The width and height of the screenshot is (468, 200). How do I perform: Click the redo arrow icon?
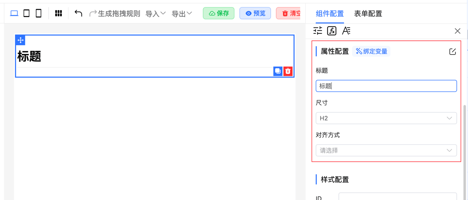pyautogui.click(x=92, y=13)
